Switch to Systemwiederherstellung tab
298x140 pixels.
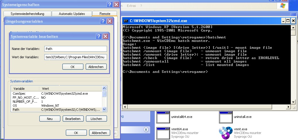click(27, 14)
